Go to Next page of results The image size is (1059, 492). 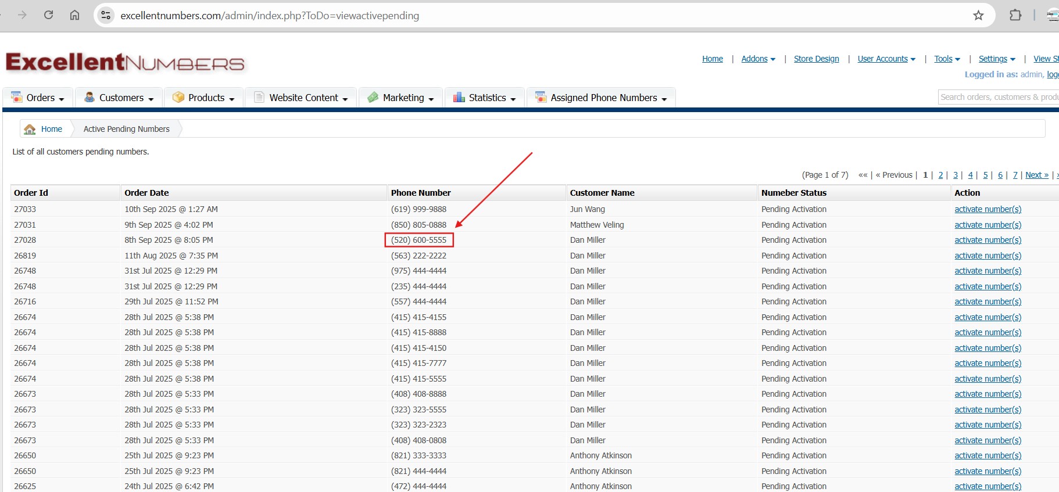1036,175
